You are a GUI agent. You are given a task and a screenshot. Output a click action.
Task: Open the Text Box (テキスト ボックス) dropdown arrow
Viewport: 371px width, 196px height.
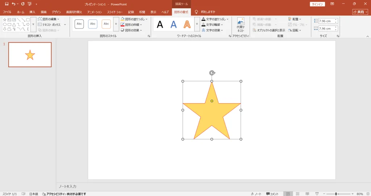pos(65,25)
